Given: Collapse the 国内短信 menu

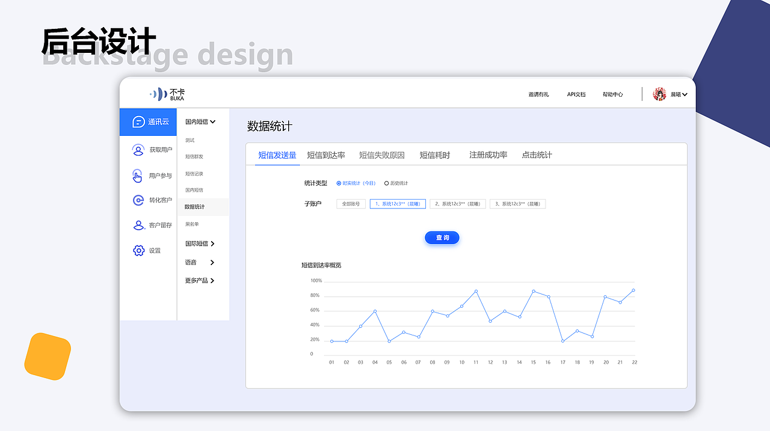Looking at the screenshot, I should tap(200, 122).
